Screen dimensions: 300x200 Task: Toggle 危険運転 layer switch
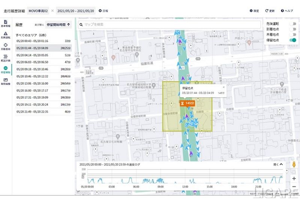pyautogui.click(x=292, y=24)
